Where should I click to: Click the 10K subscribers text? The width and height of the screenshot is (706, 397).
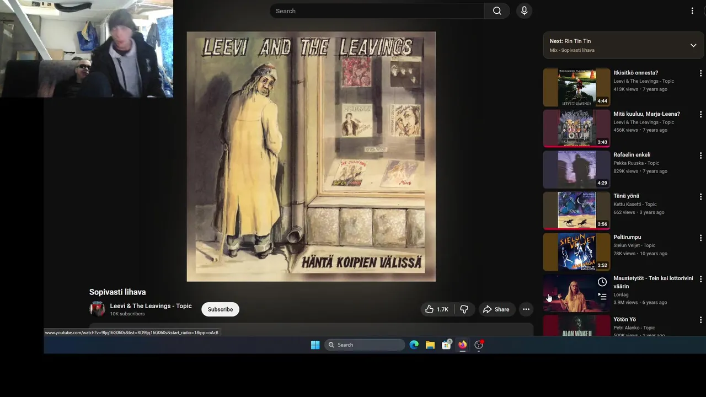(127, 314)
